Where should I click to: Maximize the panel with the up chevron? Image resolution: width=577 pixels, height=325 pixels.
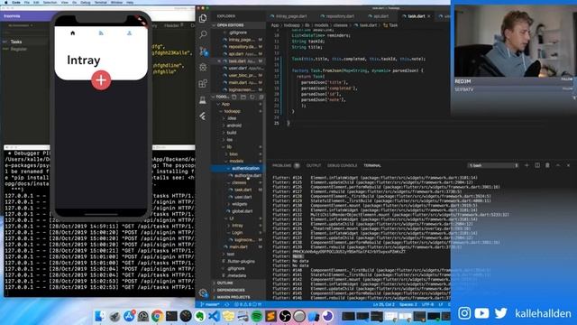pyautogui.click(x=558, y=165)
